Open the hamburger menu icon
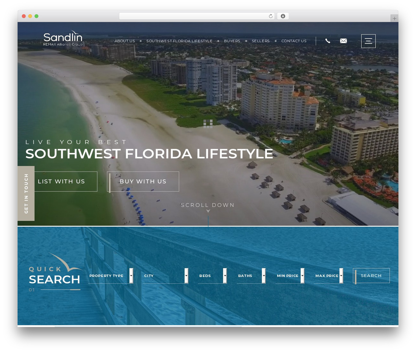Screen dimensions: 416x352 tap(369, 41)
